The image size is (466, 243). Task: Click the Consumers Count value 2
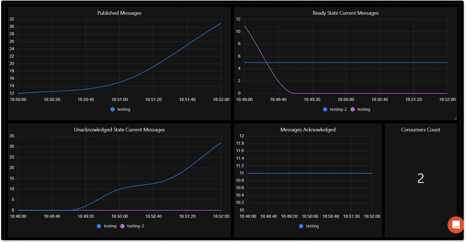pos(421,178)
